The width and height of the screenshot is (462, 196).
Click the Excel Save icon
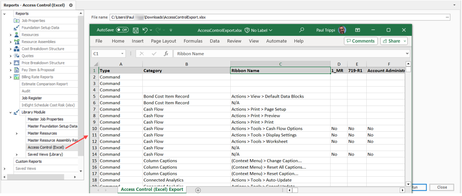coord(135,30)
